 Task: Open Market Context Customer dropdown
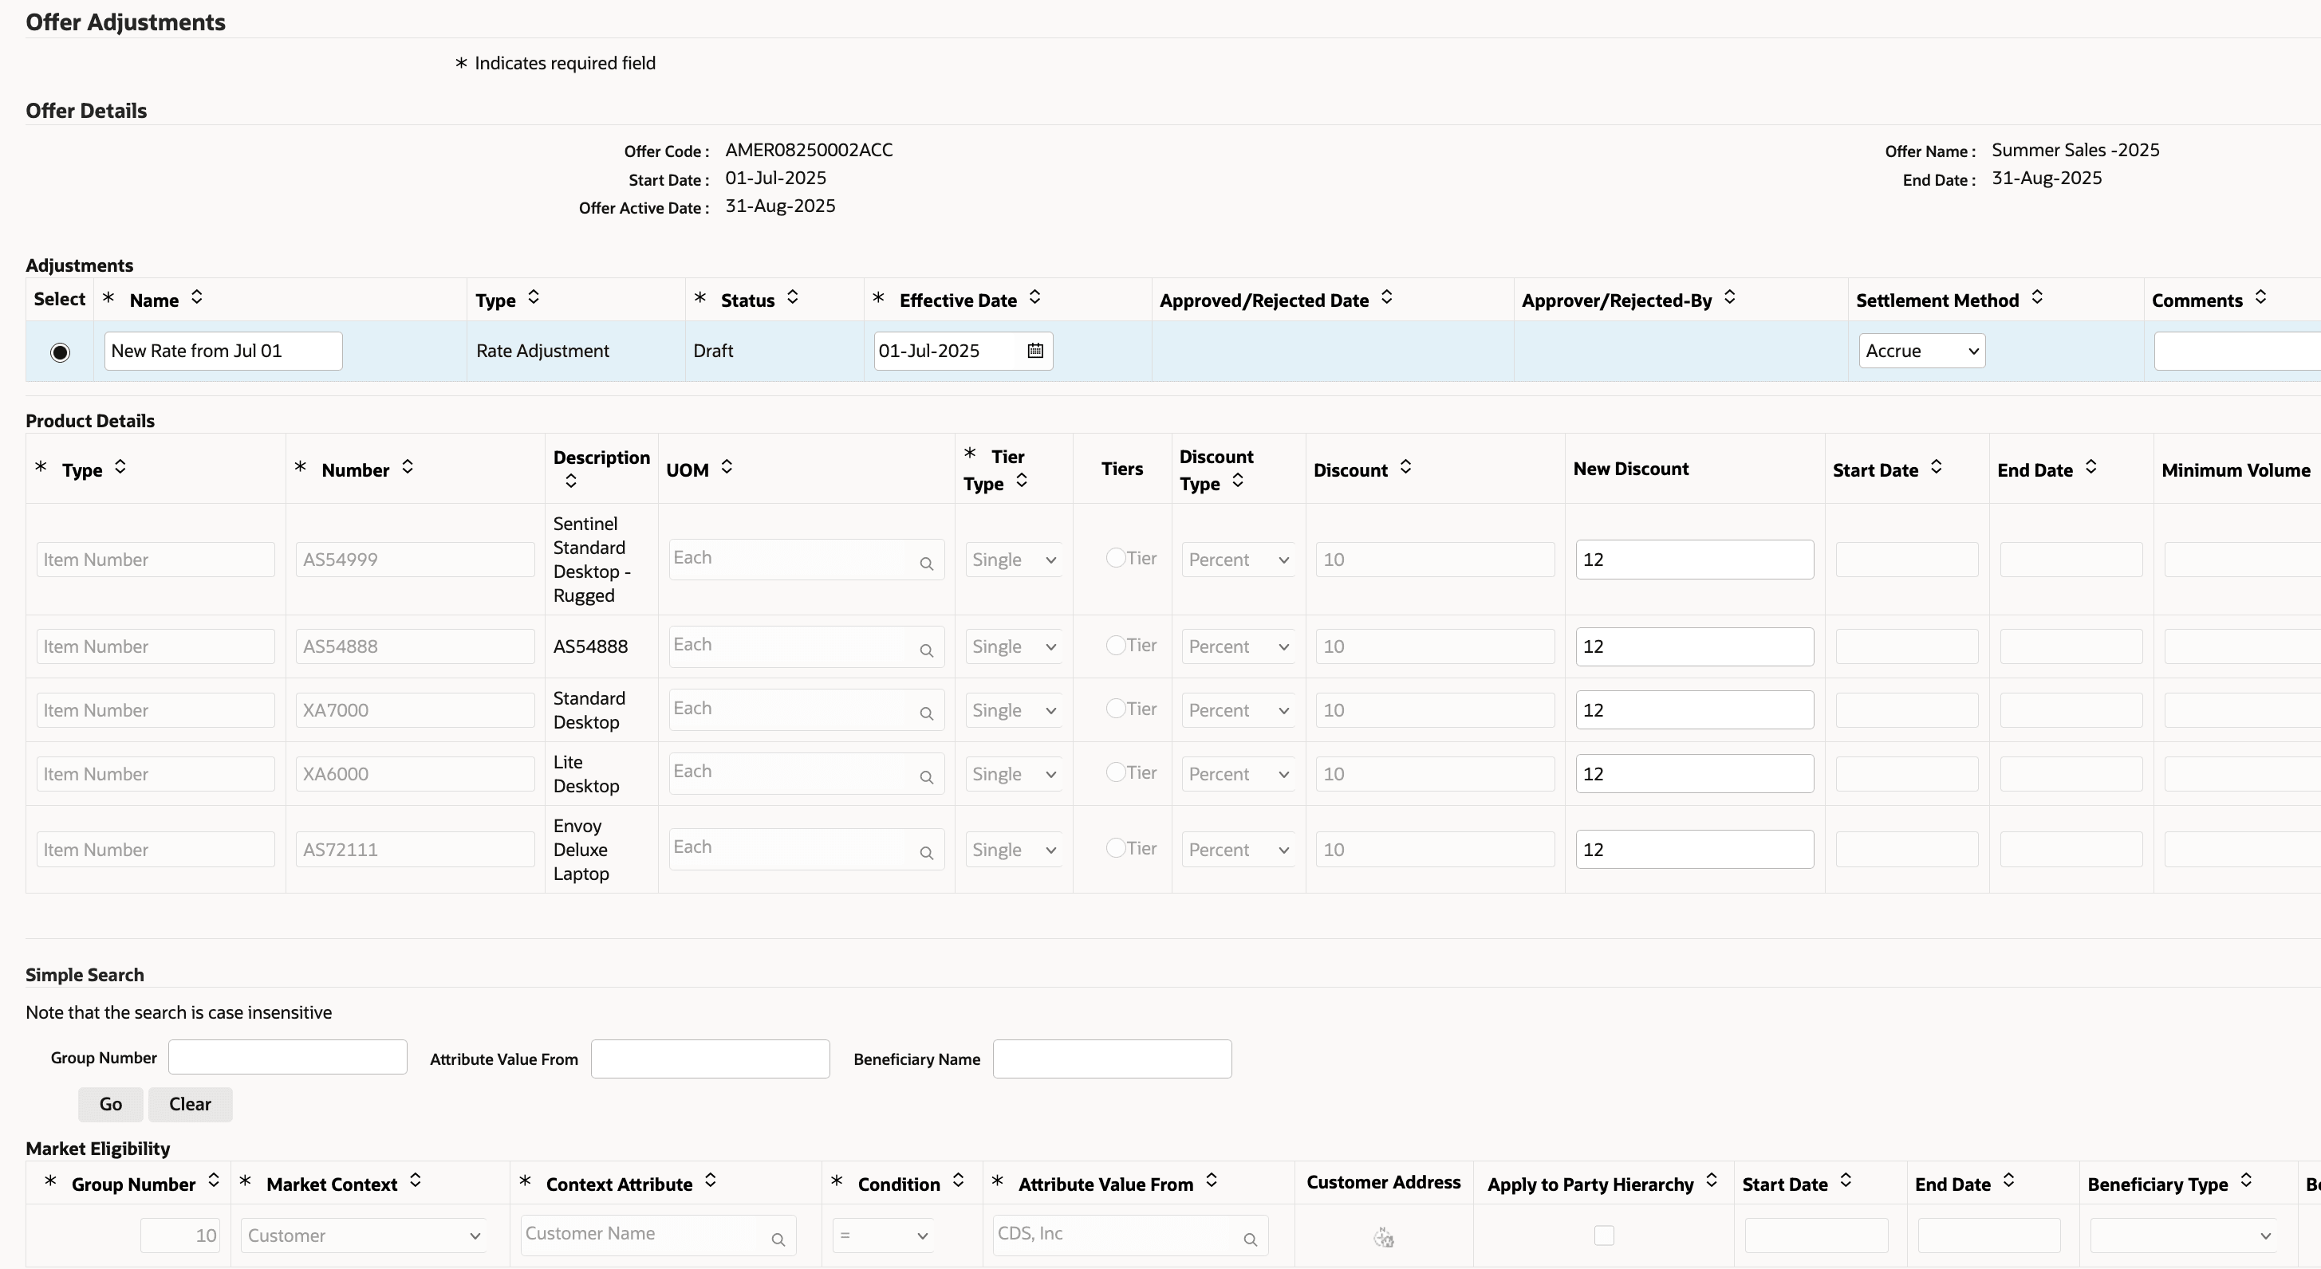(x=364, y=1236)
